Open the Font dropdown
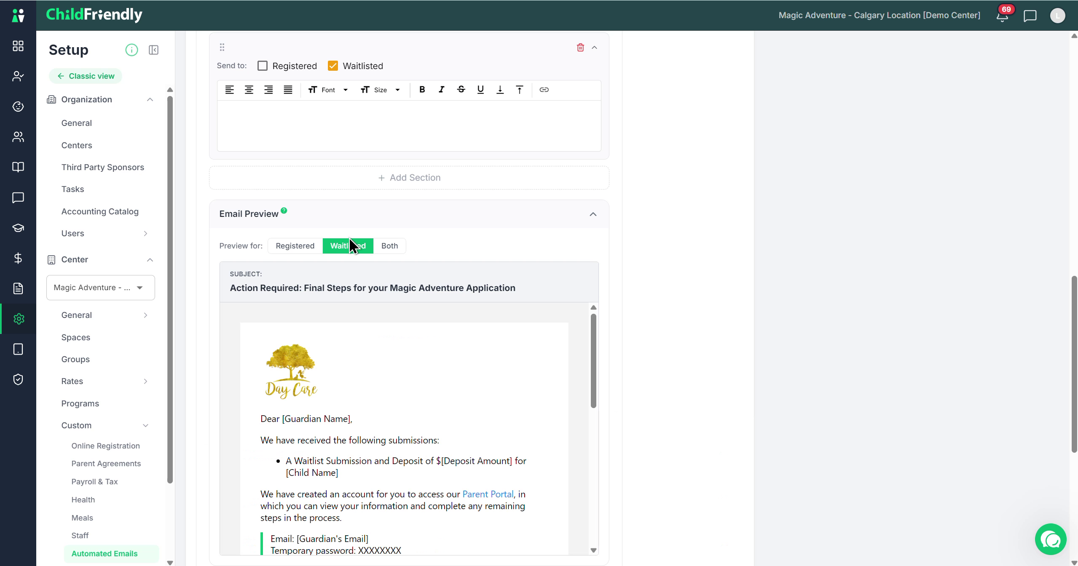Screen dimensions: 1078x566 [328, 90]
